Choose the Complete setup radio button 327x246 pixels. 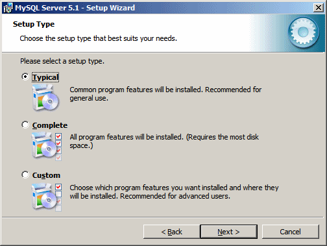pyautogui.click(x=25, y=125)
